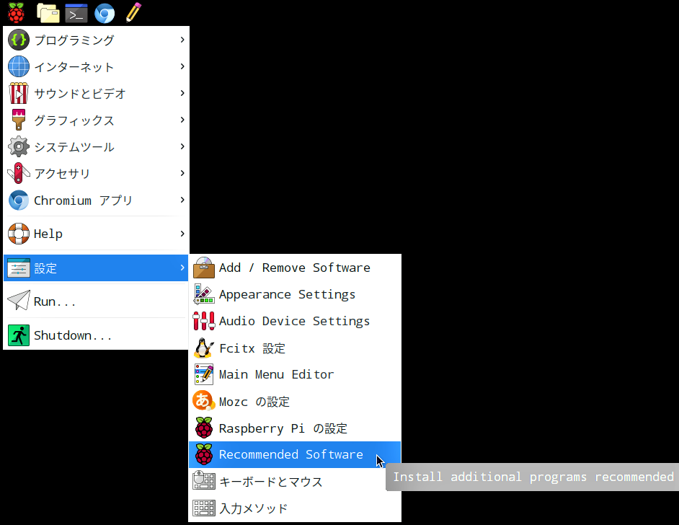Click the 入力メソッド keyboard icon
The image size is (679, 525).
click(x=204, y=508)
